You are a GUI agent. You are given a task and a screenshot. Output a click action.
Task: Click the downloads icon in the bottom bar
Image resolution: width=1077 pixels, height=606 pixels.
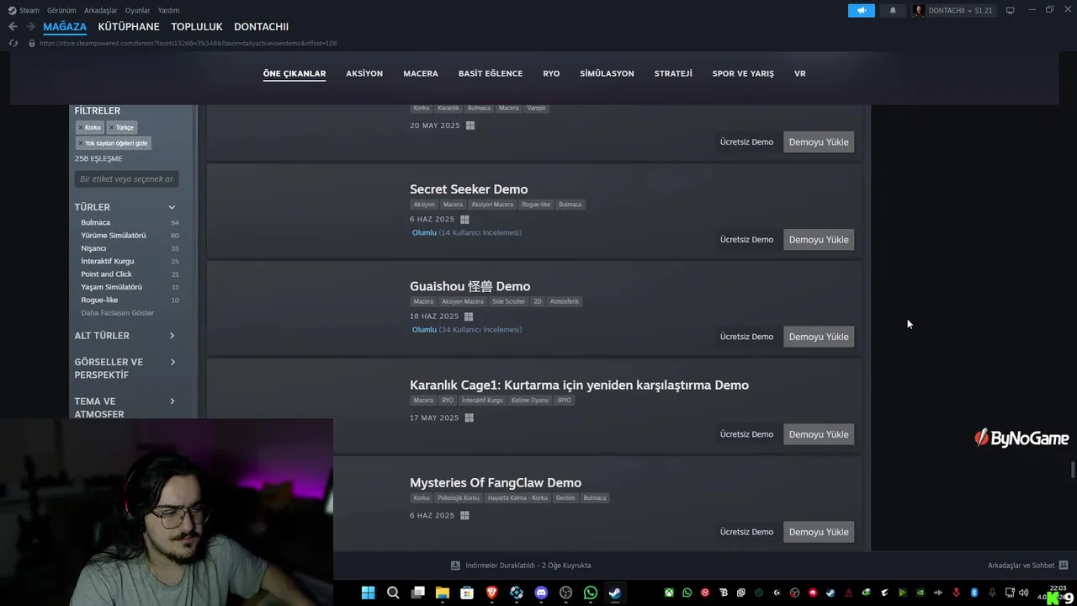[x=455, y=566]
